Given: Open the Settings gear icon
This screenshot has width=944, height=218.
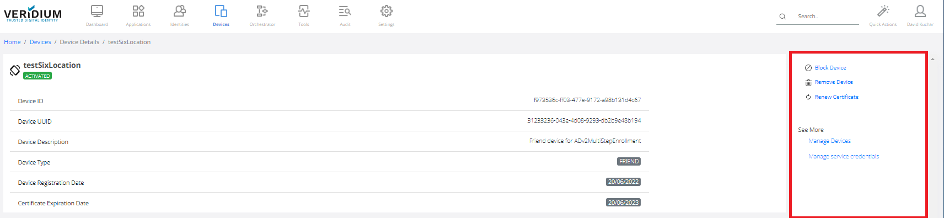Looking at the screenshot, I should [x=387, y=11].
